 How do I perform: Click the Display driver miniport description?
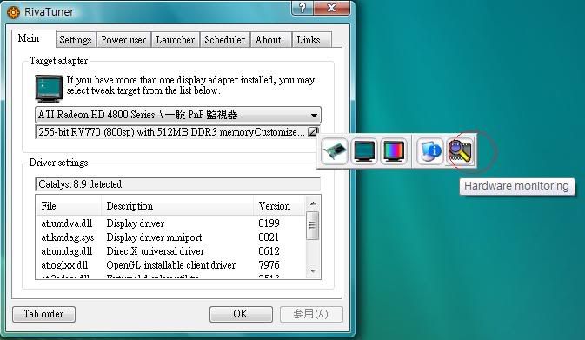point(154,237)
